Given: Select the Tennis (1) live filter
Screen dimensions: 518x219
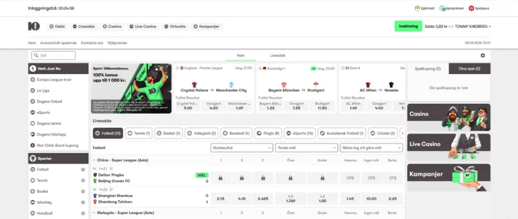Looking at the screenshot, I should (139, 134).
